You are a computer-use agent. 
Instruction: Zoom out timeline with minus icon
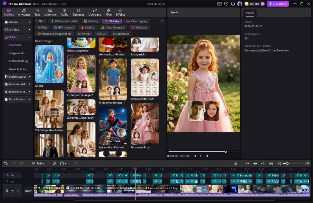tap(279, 163)
